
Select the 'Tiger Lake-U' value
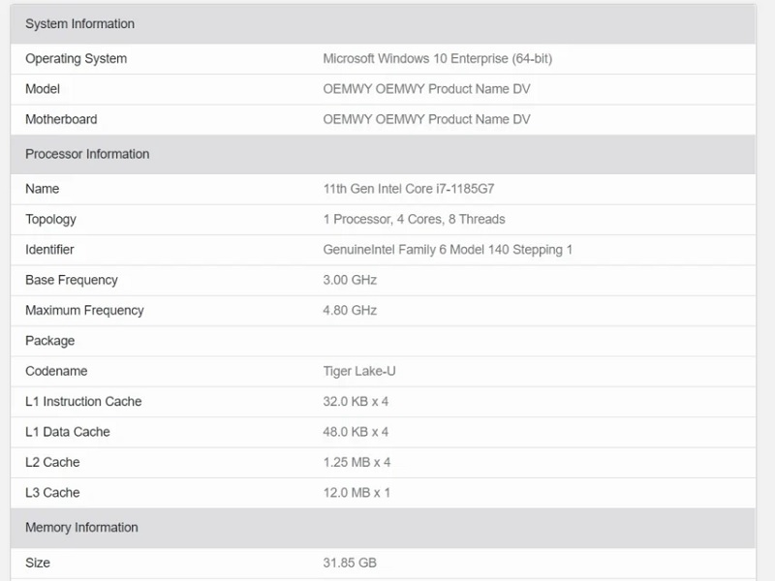pyautogui.click(x=359, y=371)
